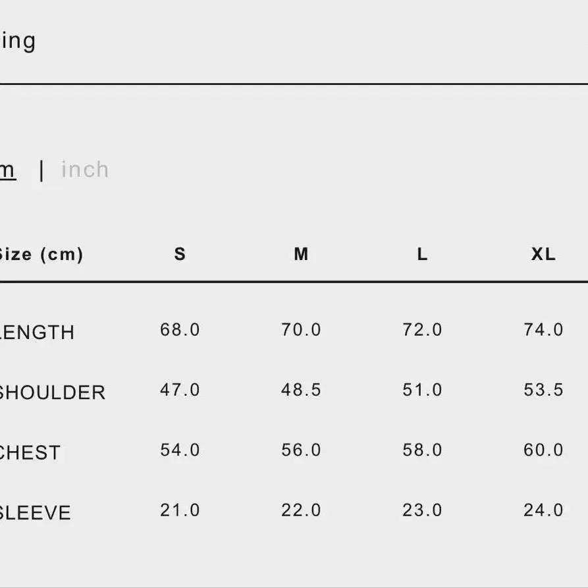
Task: Select the 72.0 length value for L
Action: pyautogui.click(x=422, y=330)
